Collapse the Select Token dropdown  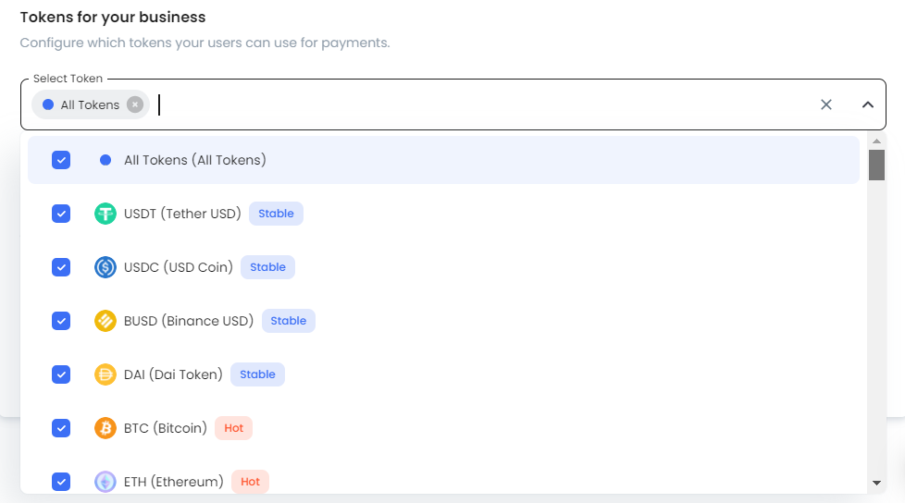(x=868, y=104)
